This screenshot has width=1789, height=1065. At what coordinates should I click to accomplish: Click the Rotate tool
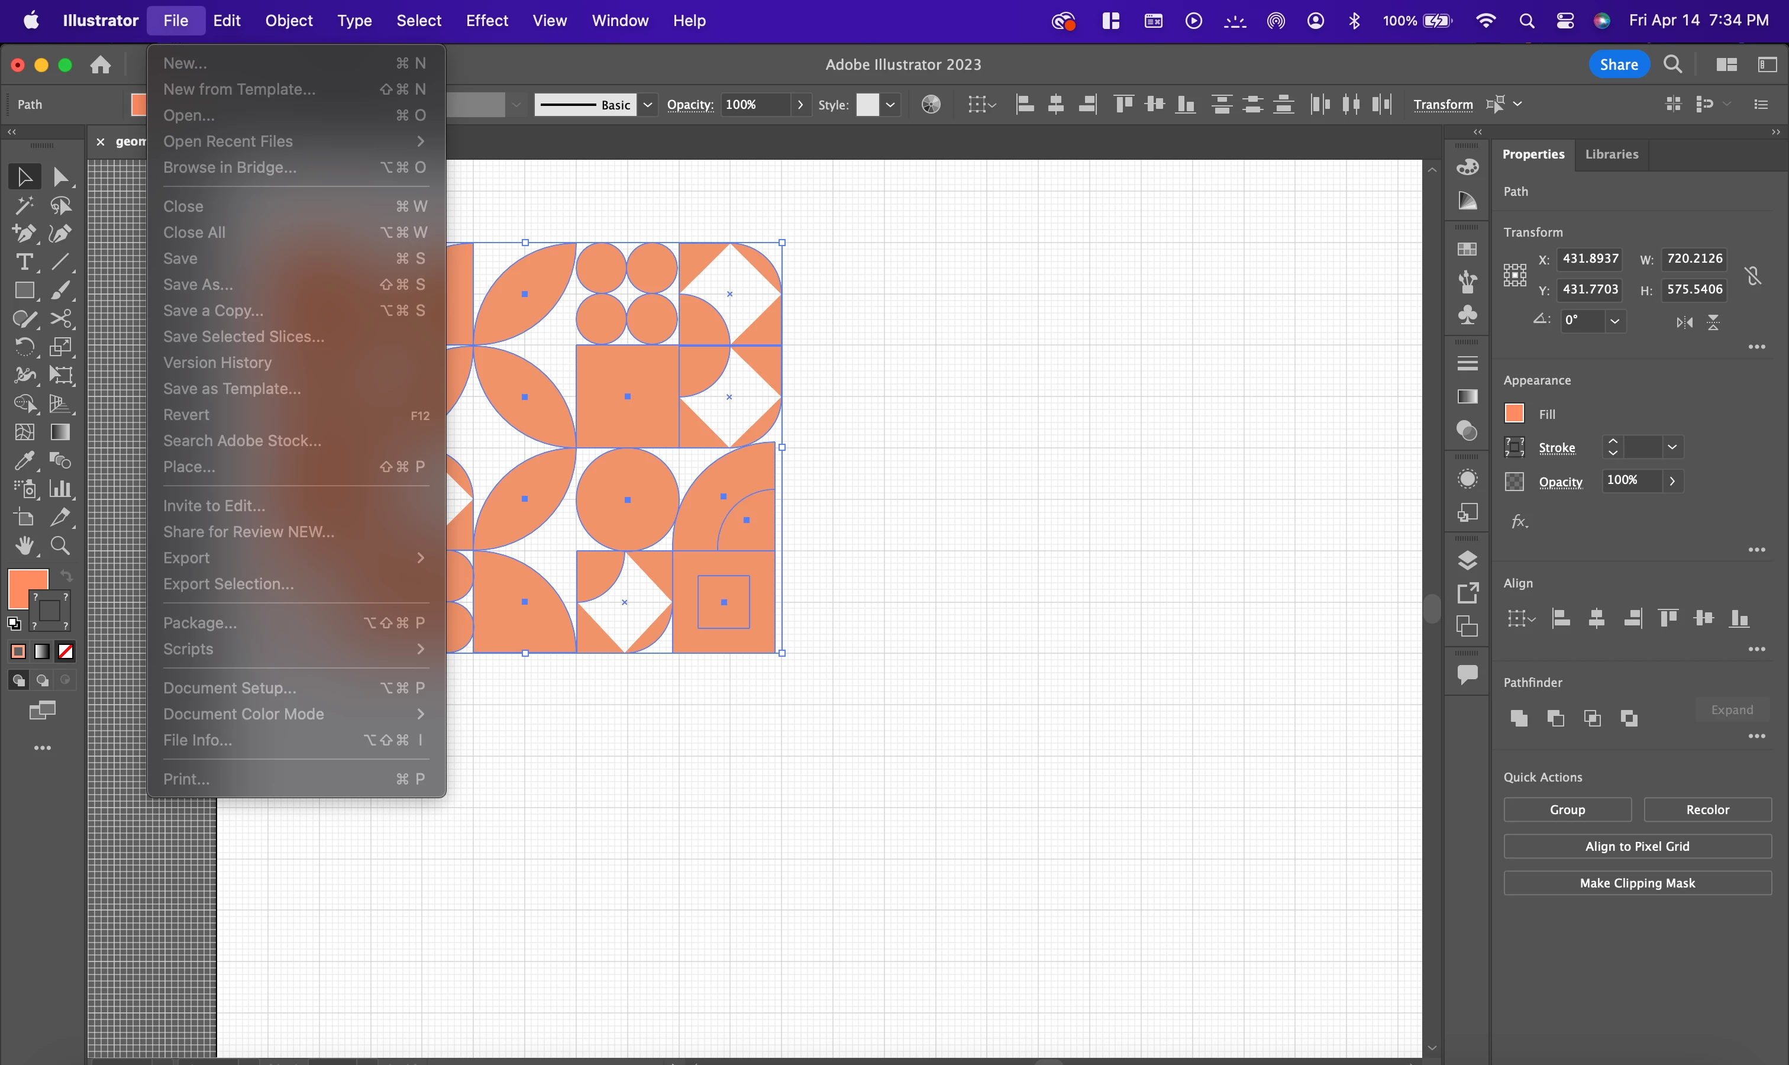click(x=24, y=347)
